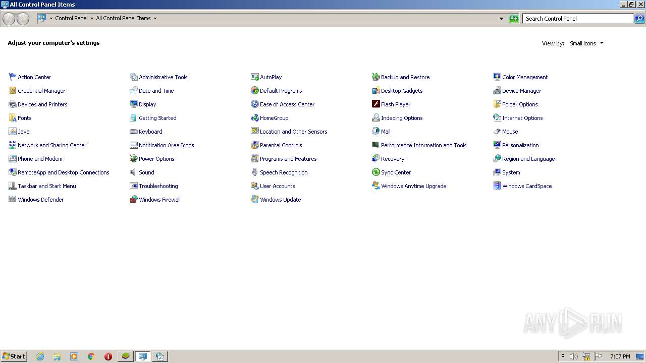The width and height of the screenshot is (646, 363).
Task: Open the address bar history dropdown
Action: (501, 19)
